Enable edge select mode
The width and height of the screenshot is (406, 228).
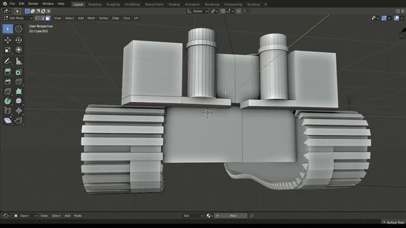point(43,18)
